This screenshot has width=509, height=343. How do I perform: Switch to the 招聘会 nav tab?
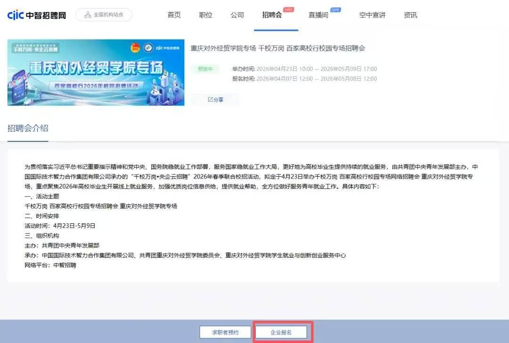click(x=272, y=15)
